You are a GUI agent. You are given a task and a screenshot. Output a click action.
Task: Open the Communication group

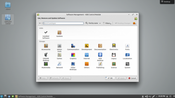click(x=73, y=47)
